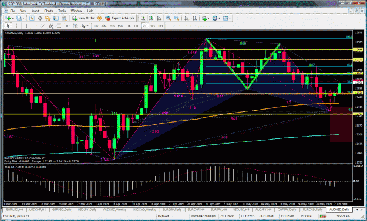Open the Tools menu
The width and height of the screenshot is (367, 221).
[x=62, y=11]
